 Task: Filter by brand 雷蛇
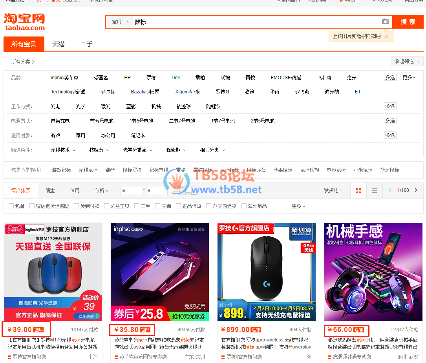pyautogui.click(x=250, y=78)
